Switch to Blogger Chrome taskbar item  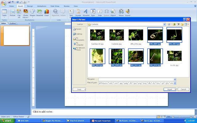pos(53,121)
